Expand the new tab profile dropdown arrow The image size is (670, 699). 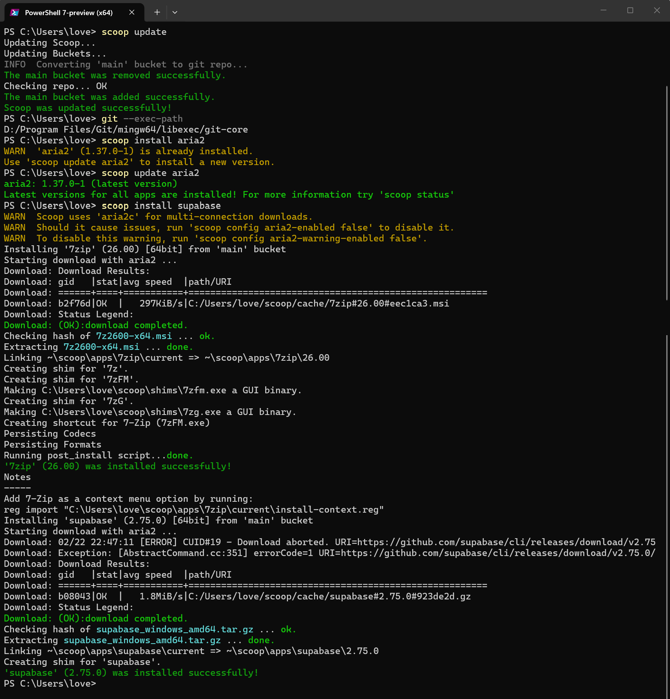point(175,12)
